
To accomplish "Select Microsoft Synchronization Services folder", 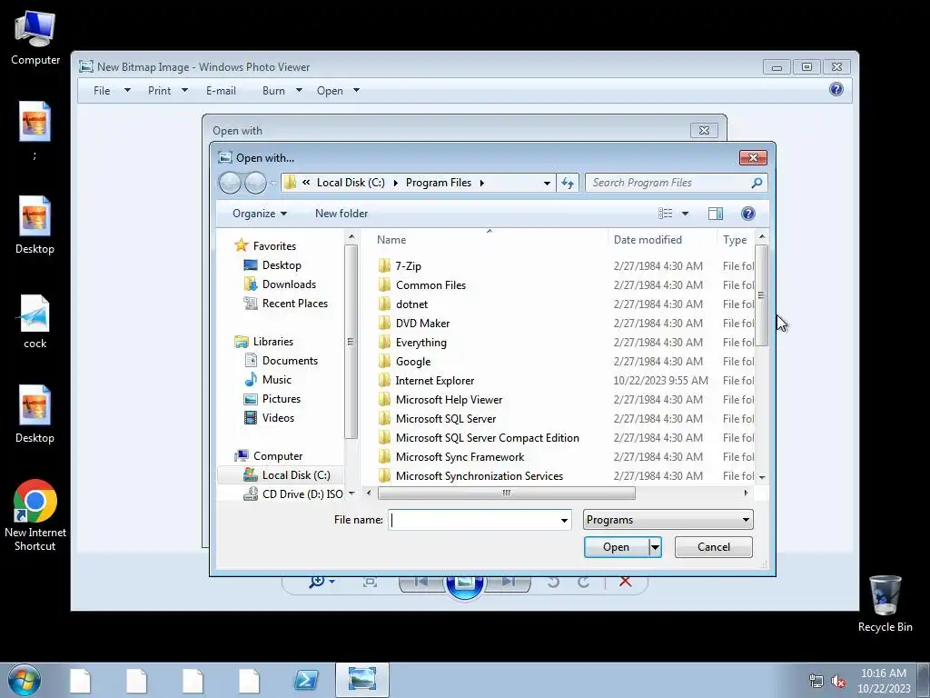I will pyautogui.click(x=480, y=475).
